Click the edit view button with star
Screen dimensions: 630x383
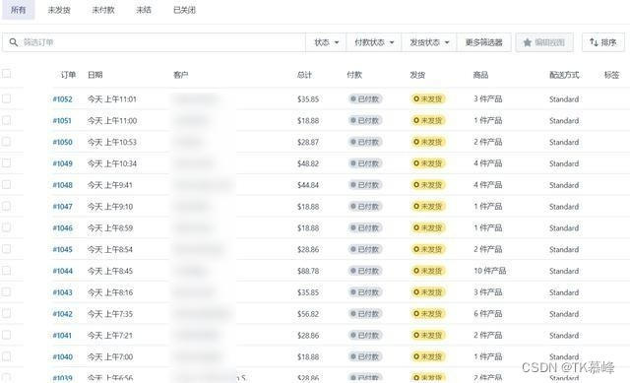[x=544, y=42]
